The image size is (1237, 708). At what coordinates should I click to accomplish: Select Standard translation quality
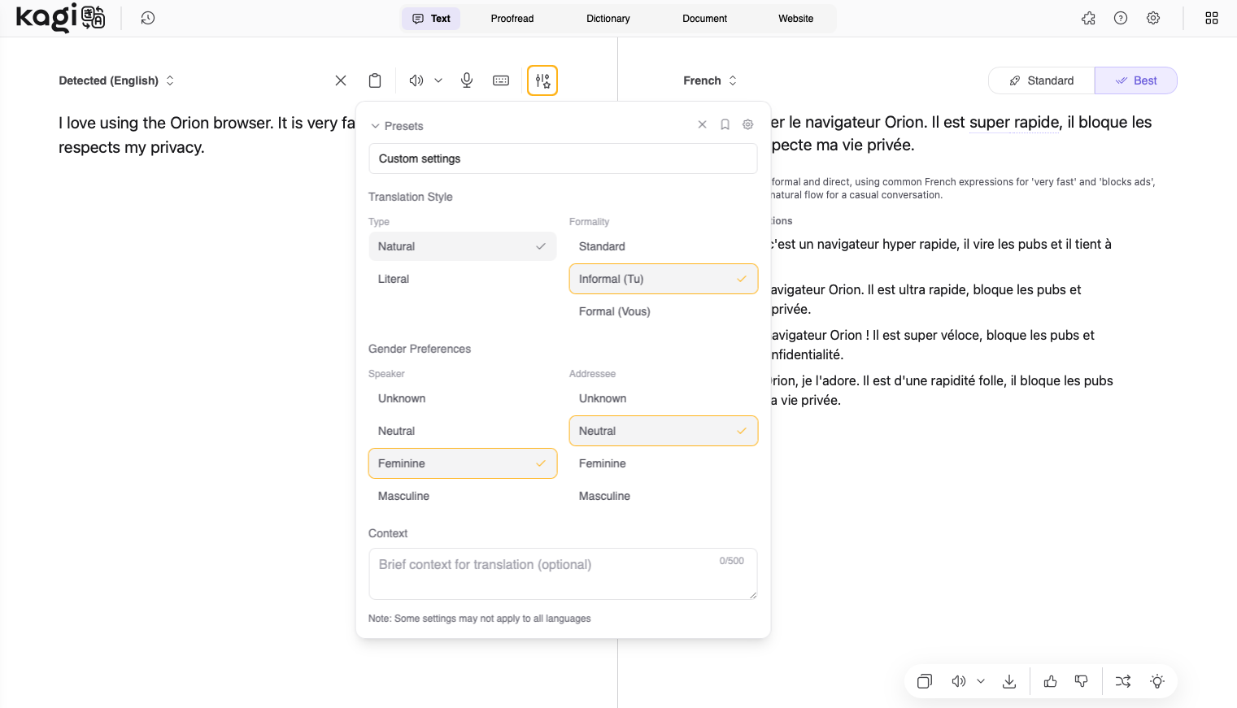click(x=1042, y=80)
